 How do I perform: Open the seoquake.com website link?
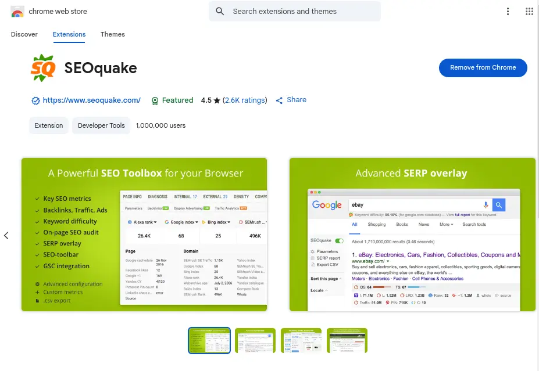[91, 100]
